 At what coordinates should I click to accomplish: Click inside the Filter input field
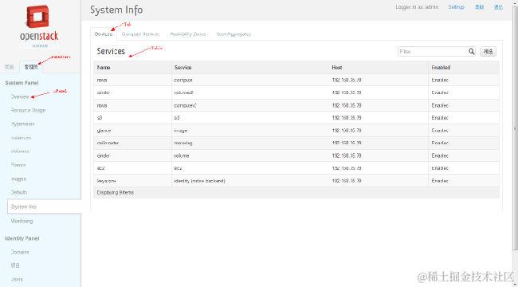pyautogui.click(x=433, y=52)
